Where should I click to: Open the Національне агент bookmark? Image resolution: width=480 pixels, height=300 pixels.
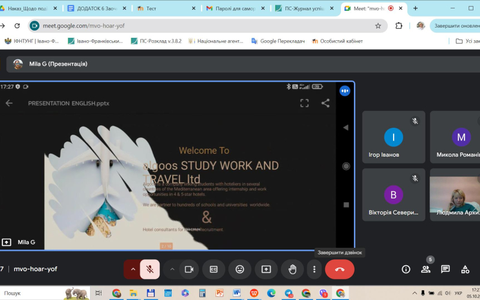[216, 41]
